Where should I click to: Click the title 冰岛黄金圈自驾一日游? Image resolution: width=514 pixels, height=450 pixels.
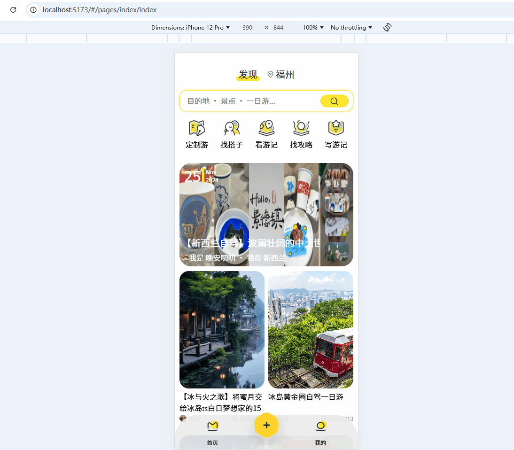[x=306, y=397]
